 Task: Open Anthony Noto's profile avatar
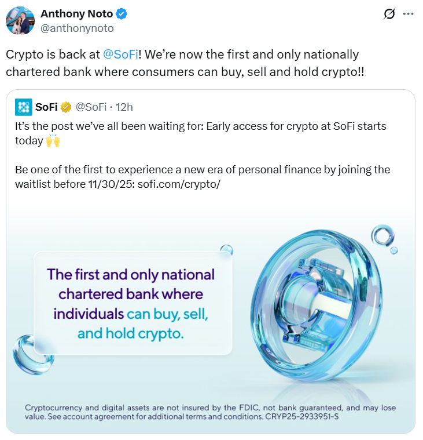tap(20, 20)
